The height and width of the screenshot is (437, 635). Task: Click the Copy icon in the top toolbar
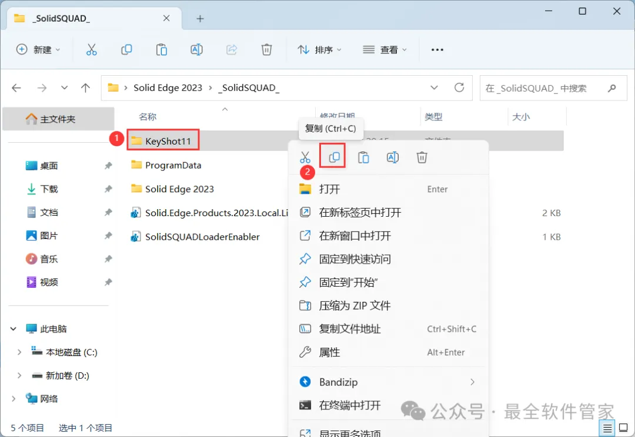tap(126, 50)
